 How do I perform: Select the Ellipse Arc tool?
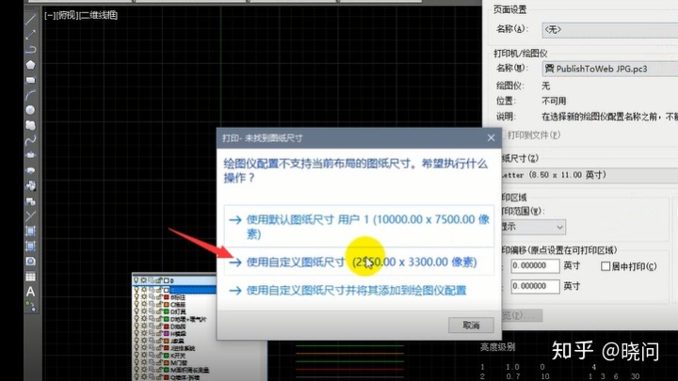[30, 170]
